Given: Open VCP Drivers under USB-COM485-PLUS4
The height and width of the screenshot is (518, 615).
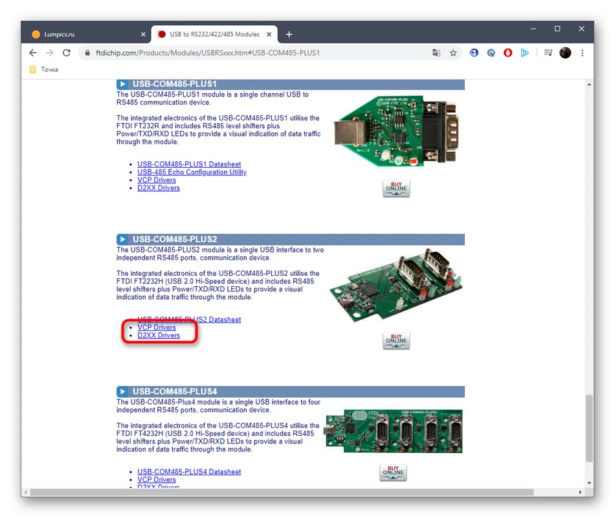Looking at the screenshot, I should (157, 480).
